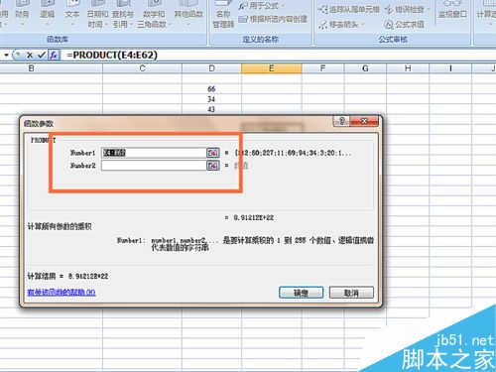Screen dimensions: 496x372
Task: Select column F header
Action: click(x=322, y=68)
